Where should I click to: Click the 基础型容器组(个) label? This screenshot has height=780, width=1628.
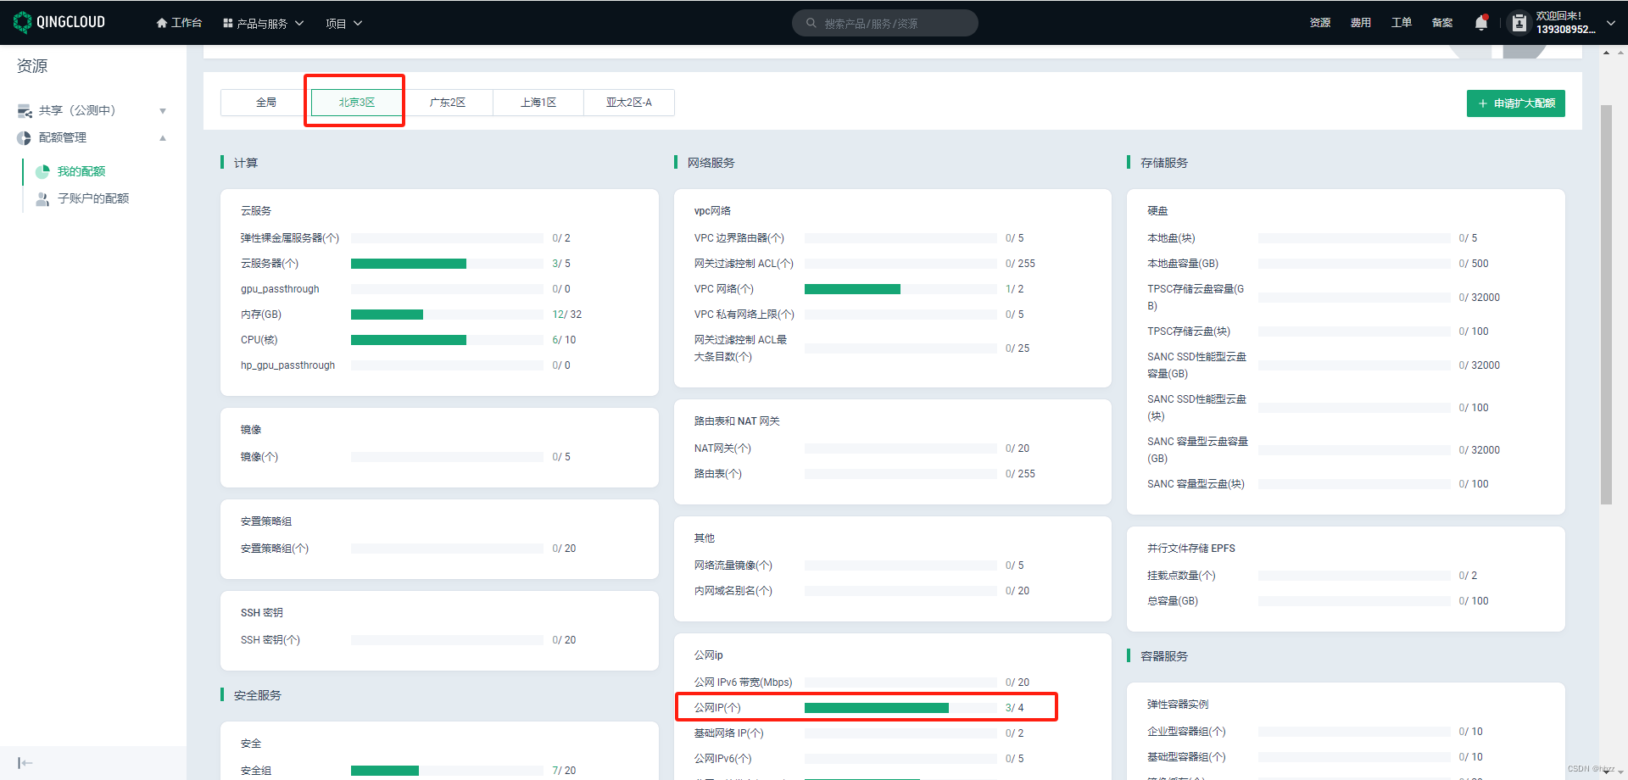coord(1186,757)
